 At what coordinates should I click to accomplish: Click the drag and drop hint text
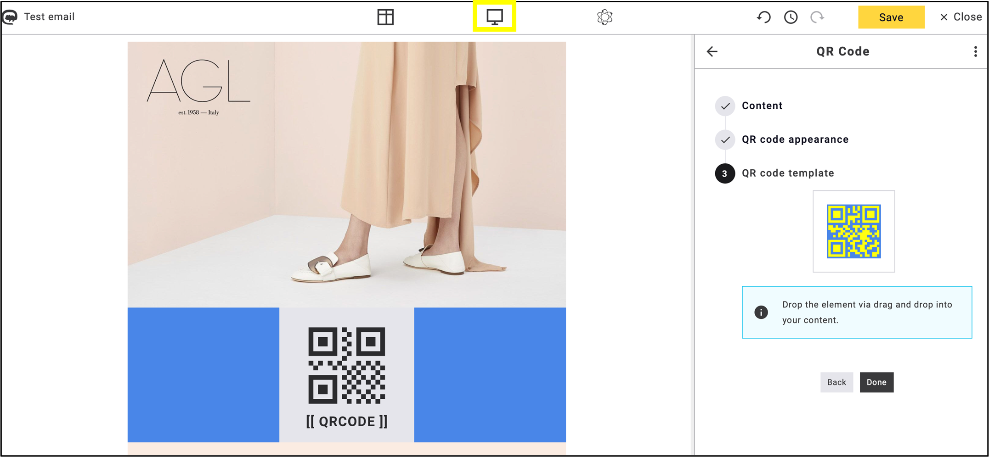867,312
